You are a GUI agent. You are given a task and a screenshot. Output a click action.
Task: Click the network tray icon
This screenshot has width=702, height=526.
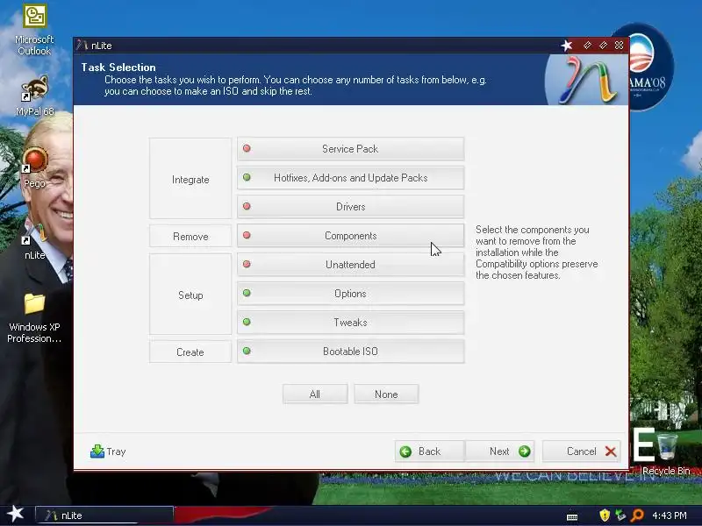(620, 515)
